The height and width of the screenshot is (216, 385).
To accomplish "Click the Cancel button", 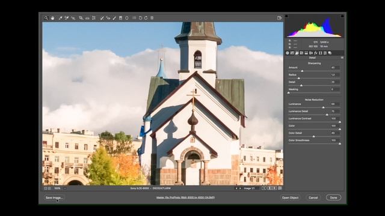I will (x=313, y=197).
